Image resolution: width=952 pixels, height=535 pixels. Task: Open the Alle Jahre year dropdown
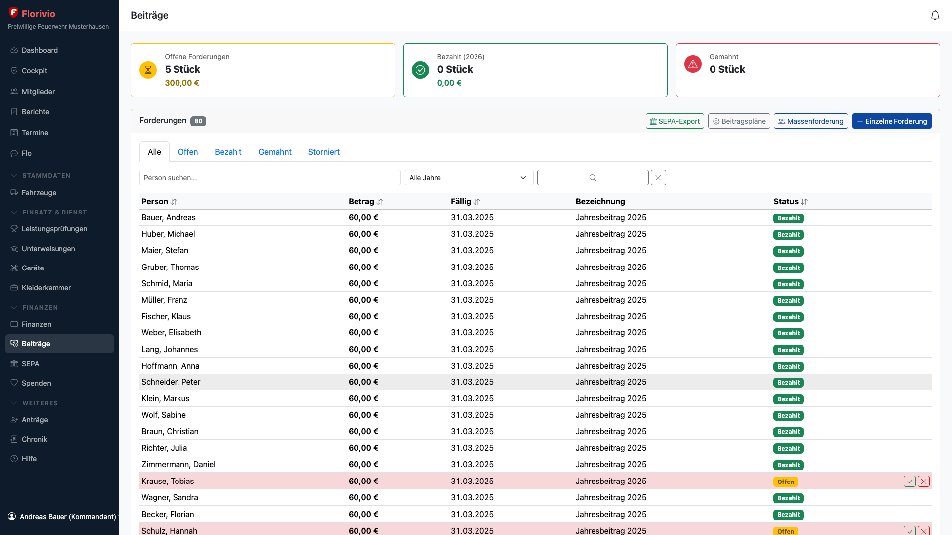469,178
